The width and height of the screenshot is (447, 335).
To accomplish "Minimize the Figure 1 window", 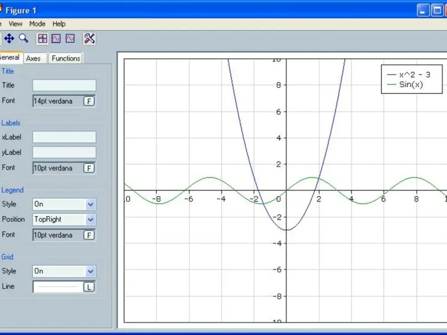I will pyautogui.click(x=423, y=11).
